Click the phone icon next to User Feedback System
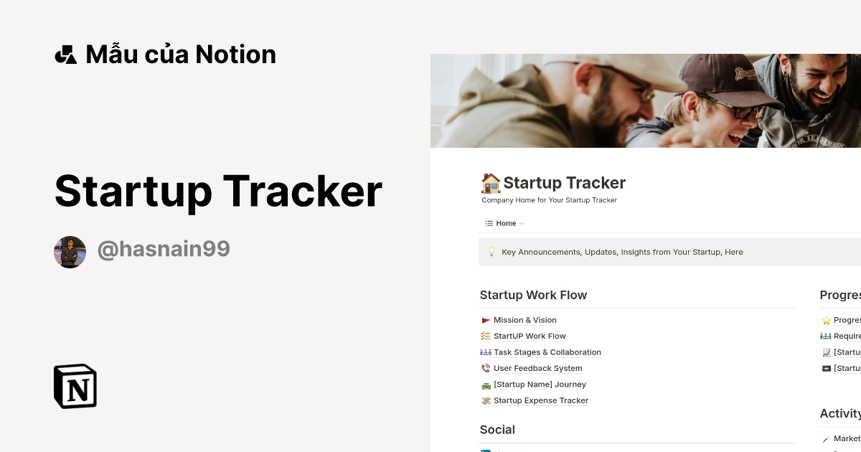Image resolution: width=861 pixels, height=452 pixels. 486,368
